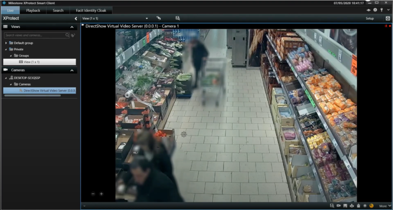The image size is (393, 210).
Task: Click the Cameras folder in tree
Action: coord(25,84)
